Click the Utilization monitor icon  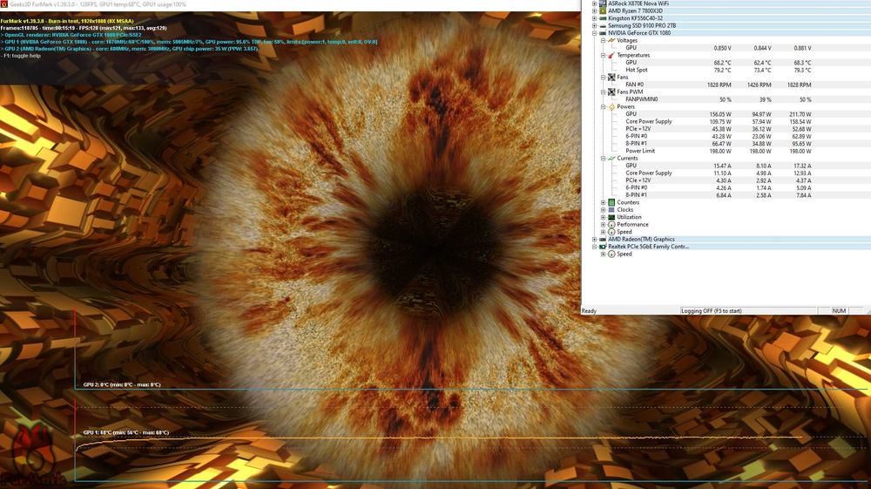[x=611, y=217]
